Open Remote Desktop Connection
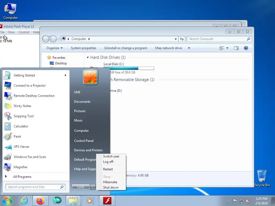Viewport: 275px width, 206px height. pyautogui.click(x=36, y=96)
